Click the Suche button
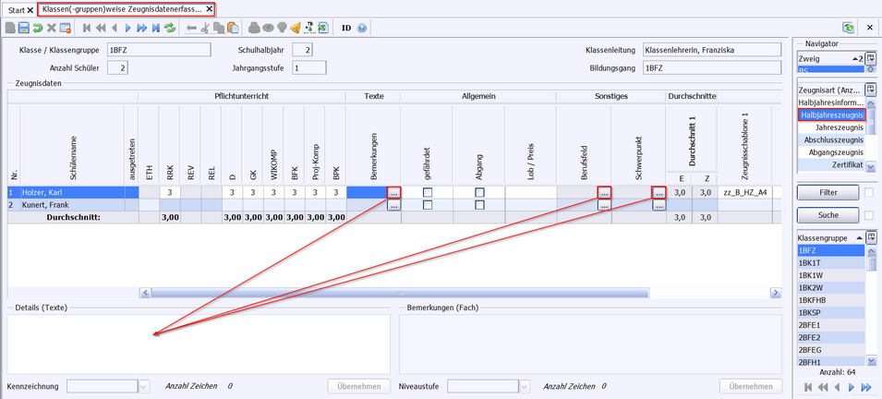 click(x=827, y=214)
